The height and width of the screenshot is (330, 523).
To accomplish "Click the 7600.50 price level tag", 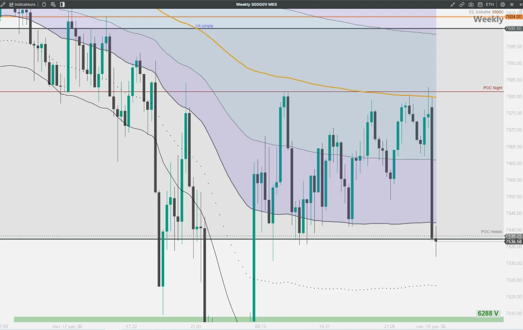I will tap(514, 29).
